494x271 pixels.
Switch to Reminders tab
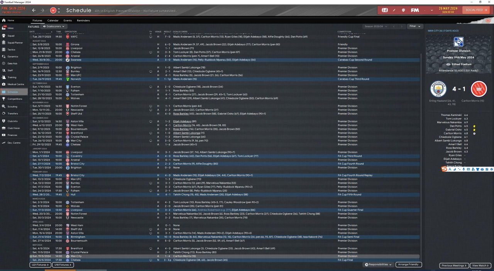point(83,20)
